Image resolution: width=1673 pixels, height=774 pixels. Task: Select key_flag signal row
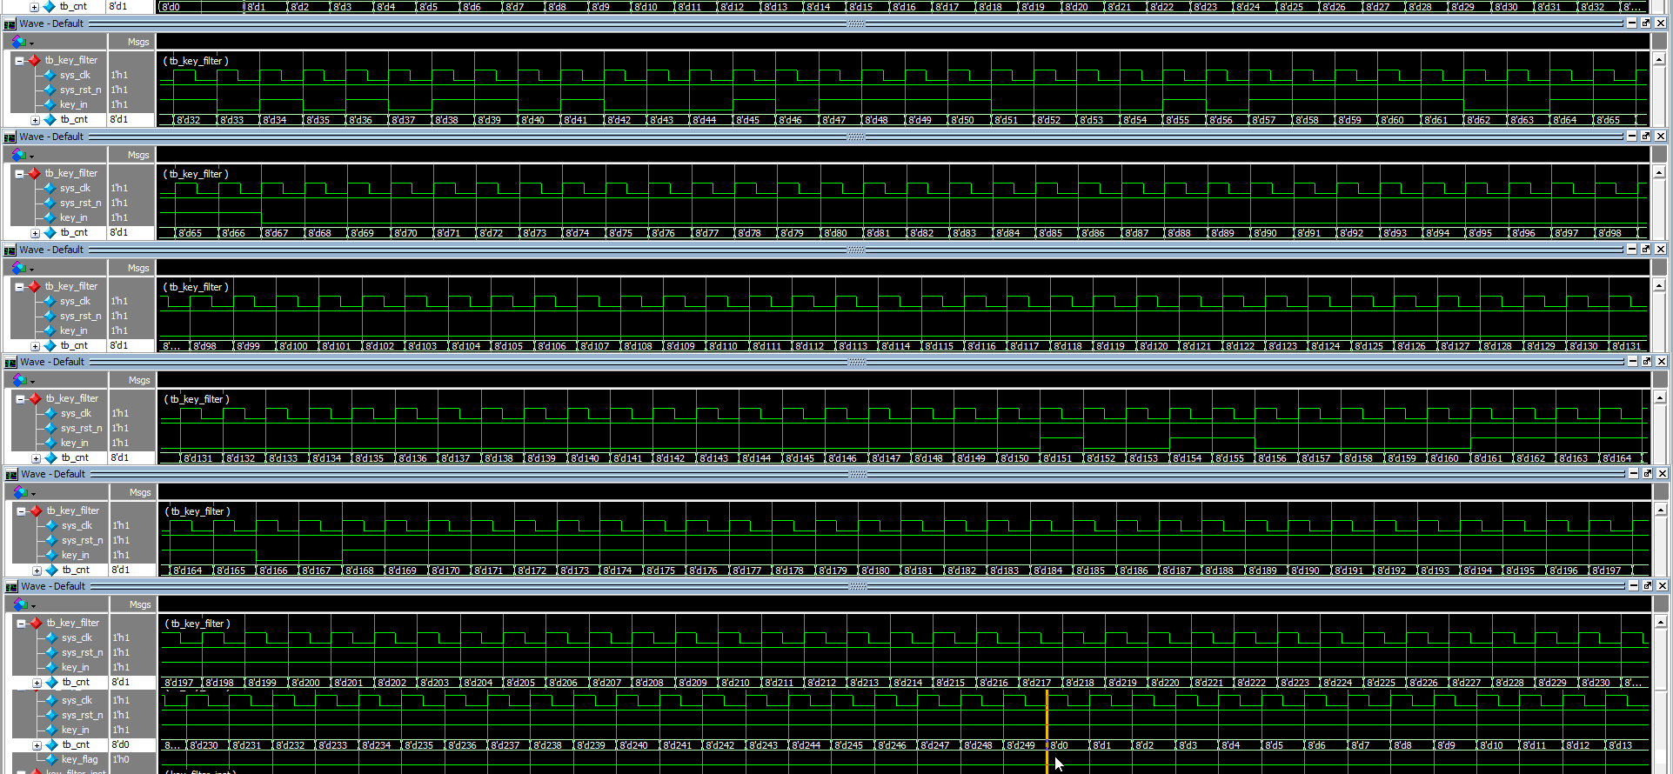(x=80, y=760)
